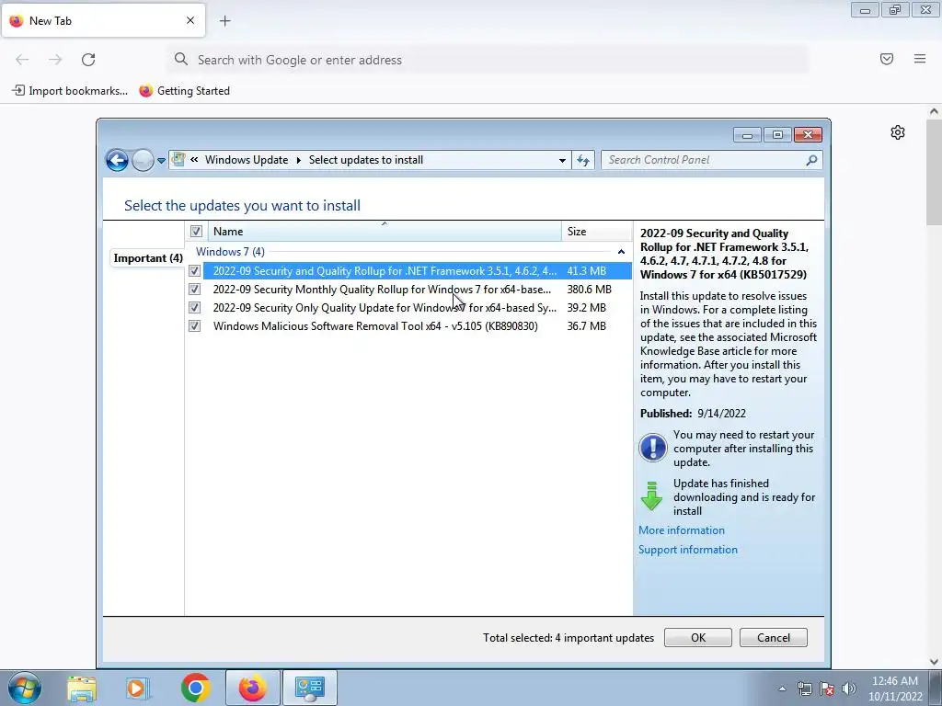Viewport: 942px width, 706px height.
Task: Open the taskbar clock showing 12:46 AM
Action: pyautogui.click(x=894, y=689)
